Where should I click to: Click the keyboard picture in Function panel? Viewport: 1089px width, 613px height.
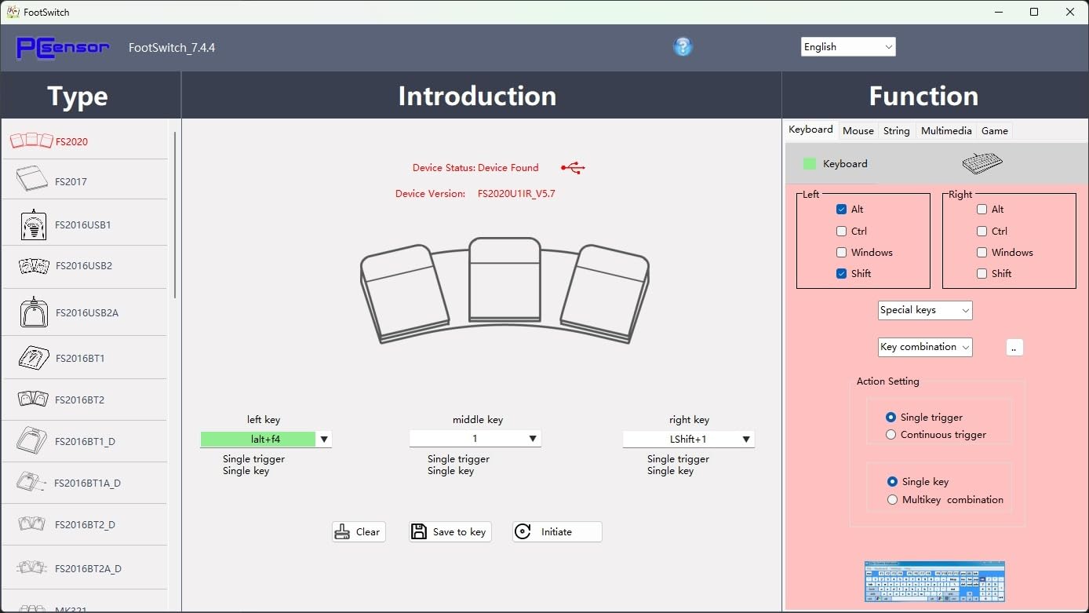pos(982,163)
